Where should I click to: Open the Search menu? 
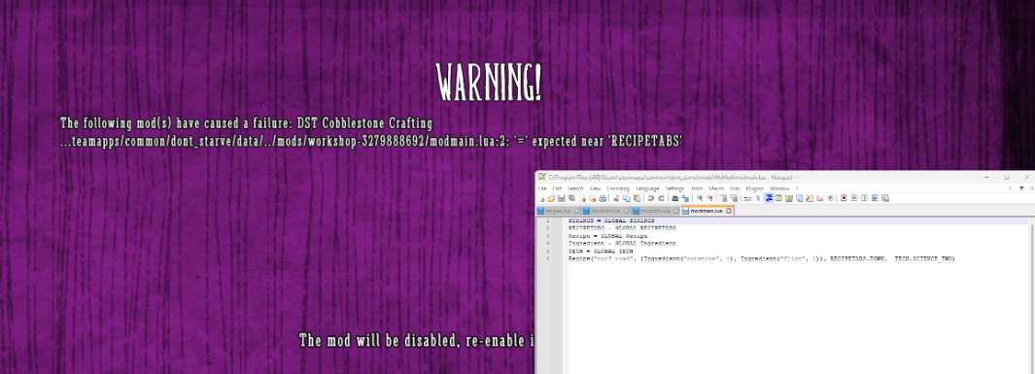575,188
